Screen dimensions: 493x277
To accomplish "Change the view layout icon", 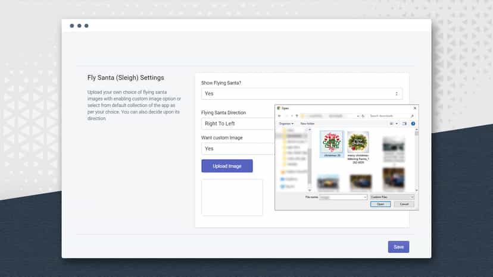I will (391, 124).
